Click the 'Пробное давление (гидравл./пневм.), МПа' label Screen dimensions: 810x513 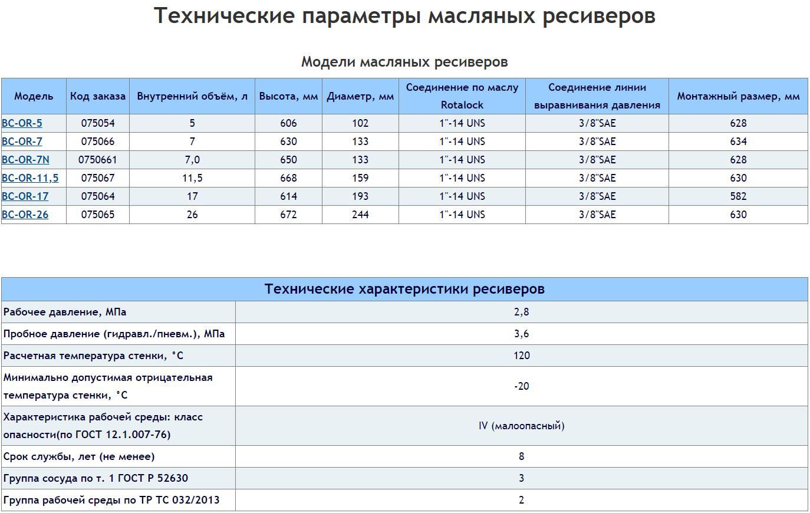[114, 334]
